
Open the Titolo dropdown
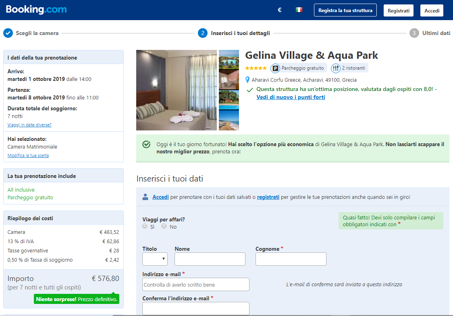(x=155, y=259)
